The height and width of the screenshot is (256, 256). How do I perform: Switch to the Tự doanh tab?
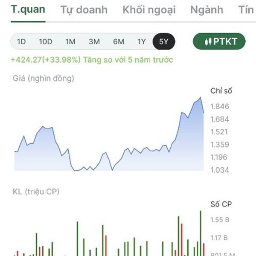(x=84, y=10)
